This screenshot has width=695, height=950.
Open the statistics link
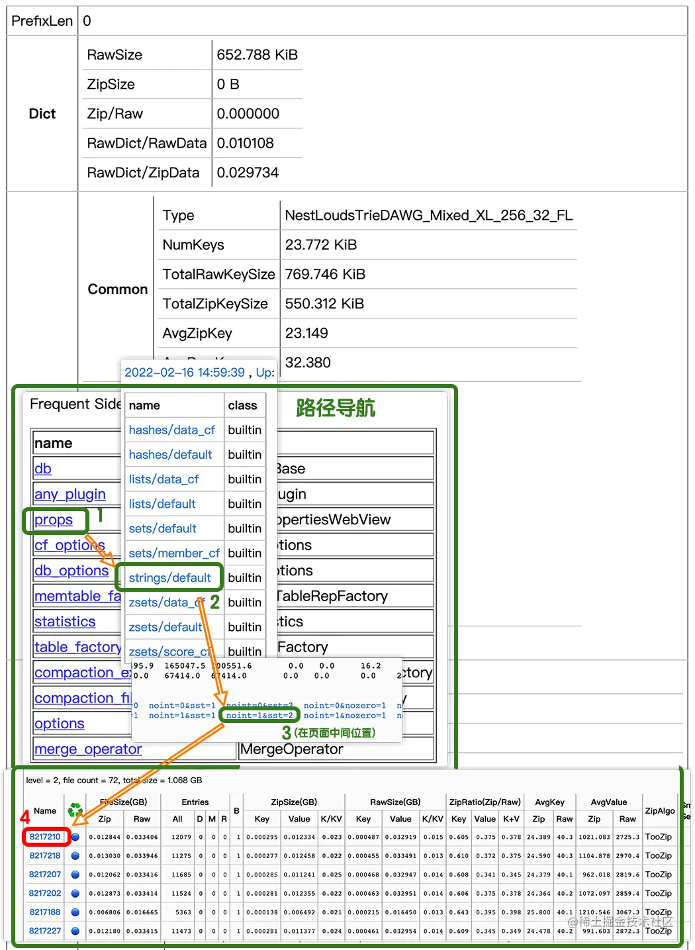tap(65, 622)
